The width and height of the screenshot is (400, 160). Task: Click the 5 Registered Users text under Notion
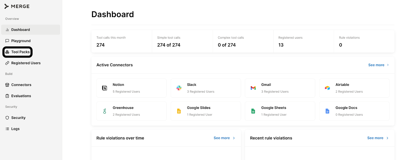tap(126, 92)
